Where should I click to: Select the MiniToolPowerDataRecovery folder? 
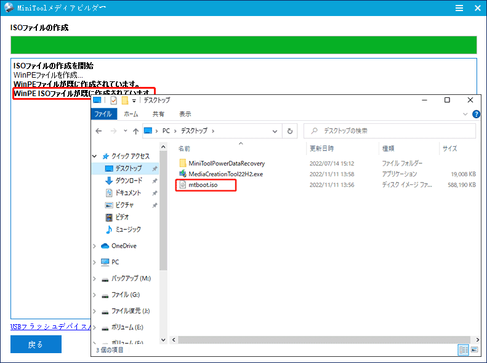(227, 163)
